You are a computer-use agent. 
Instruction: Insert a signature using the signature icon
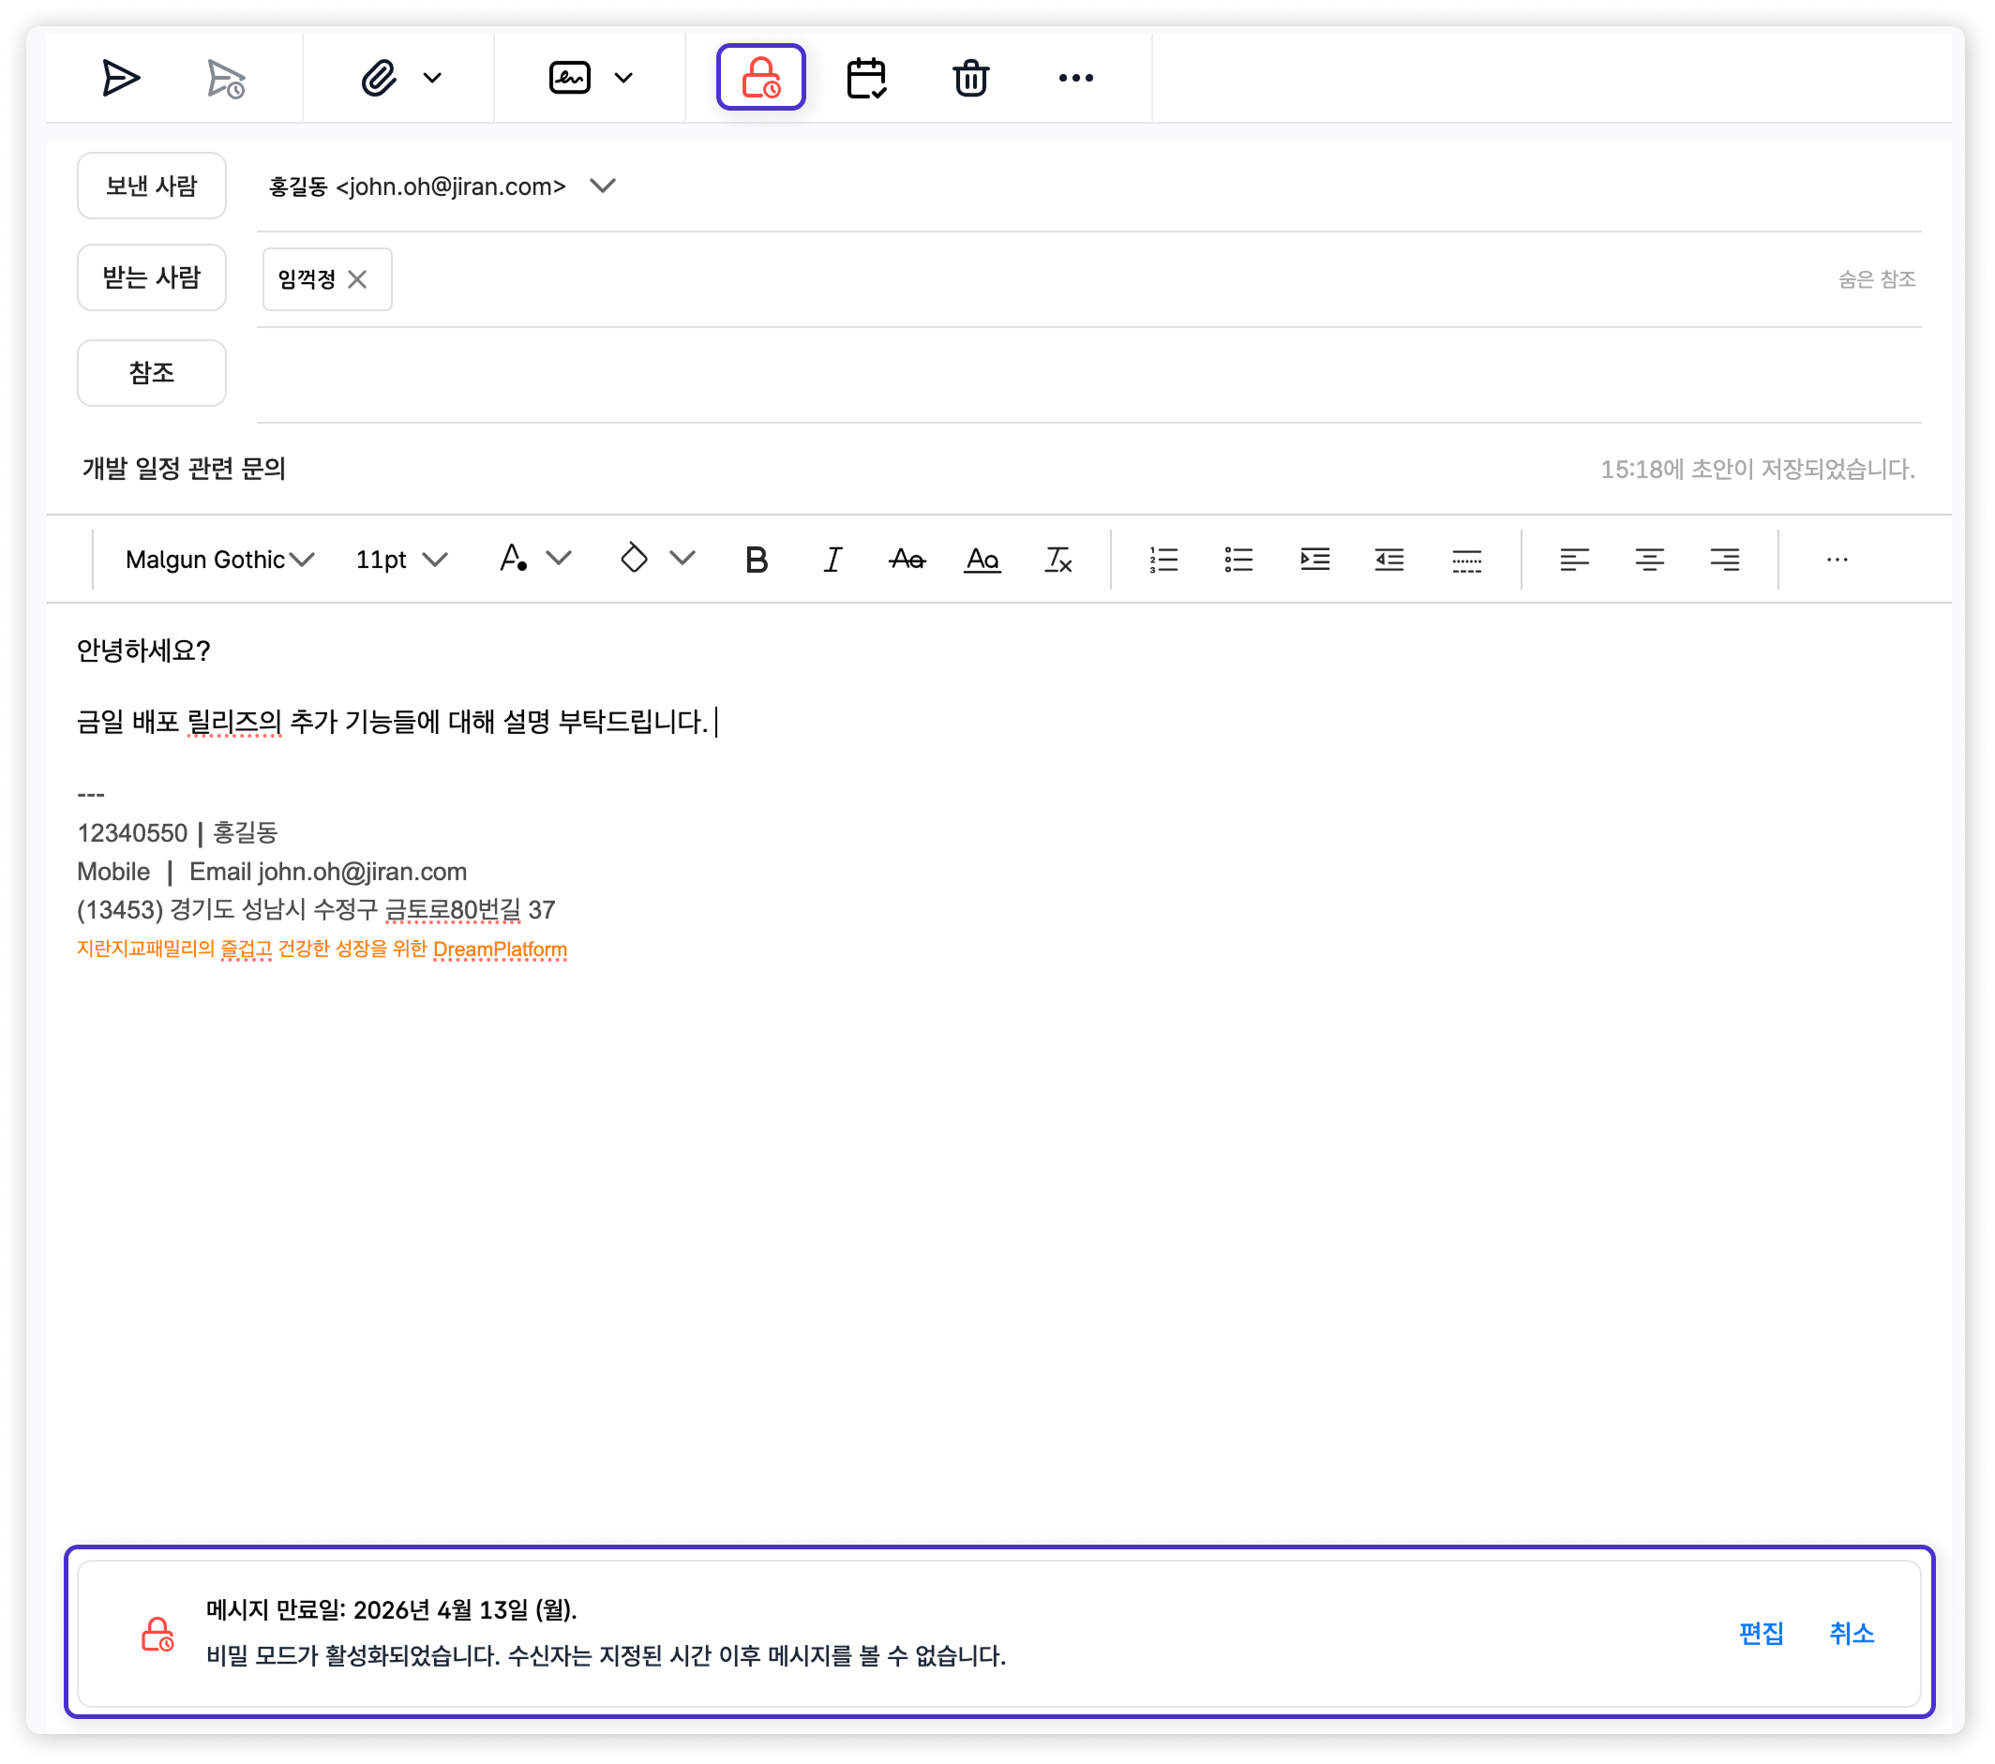[570, 78]
